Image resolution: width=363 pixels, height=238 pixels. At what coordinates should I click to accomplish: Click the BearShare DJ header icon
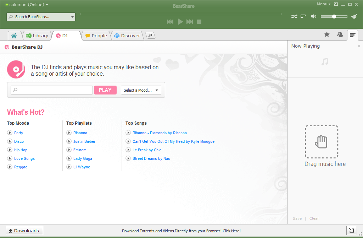click(x=7, y=47)
